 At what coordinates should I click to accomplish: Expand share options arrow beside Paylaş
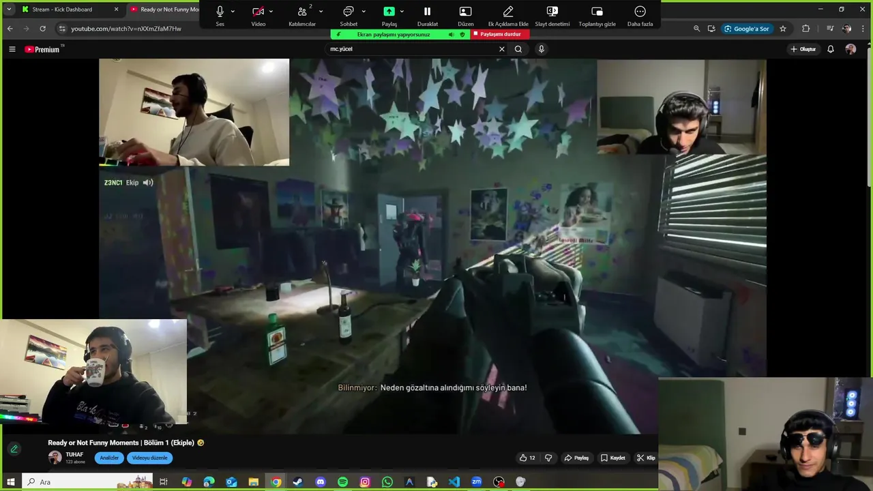pyautogui.click(x=402, y=12)
